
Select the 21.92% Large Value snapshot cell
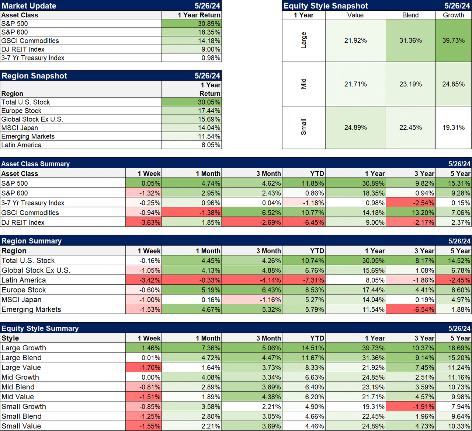tap(355, 41)
